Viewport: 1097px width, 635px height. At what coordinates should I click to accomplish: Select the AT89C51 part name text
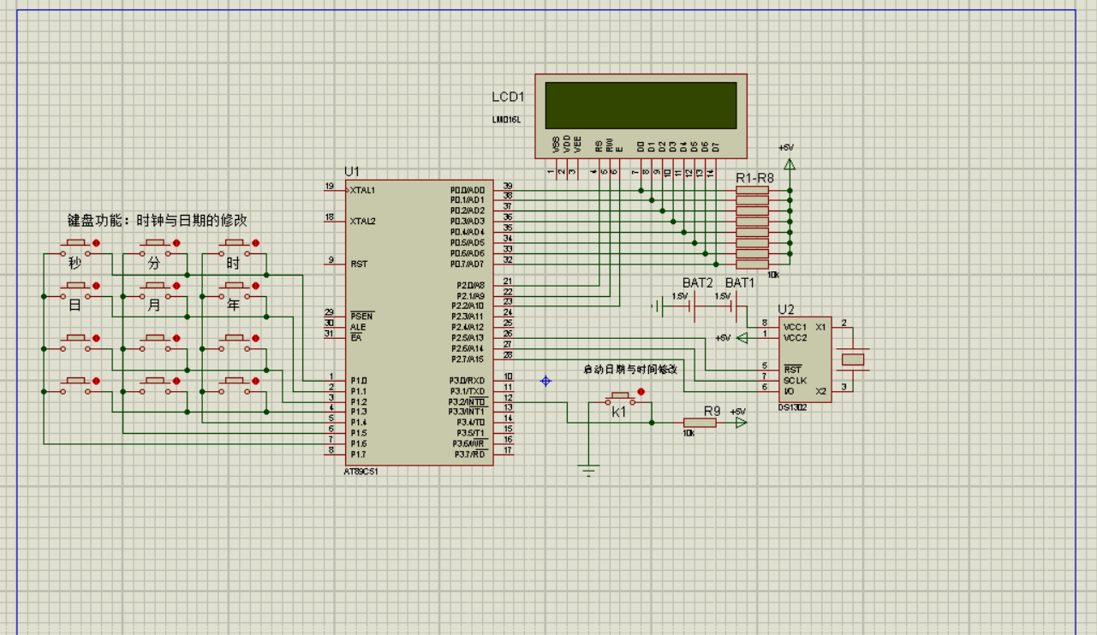coord(361,472)
